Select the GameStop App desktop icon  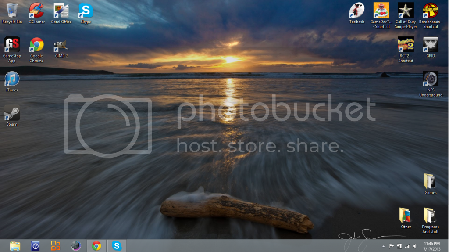[x=12, y=50]
